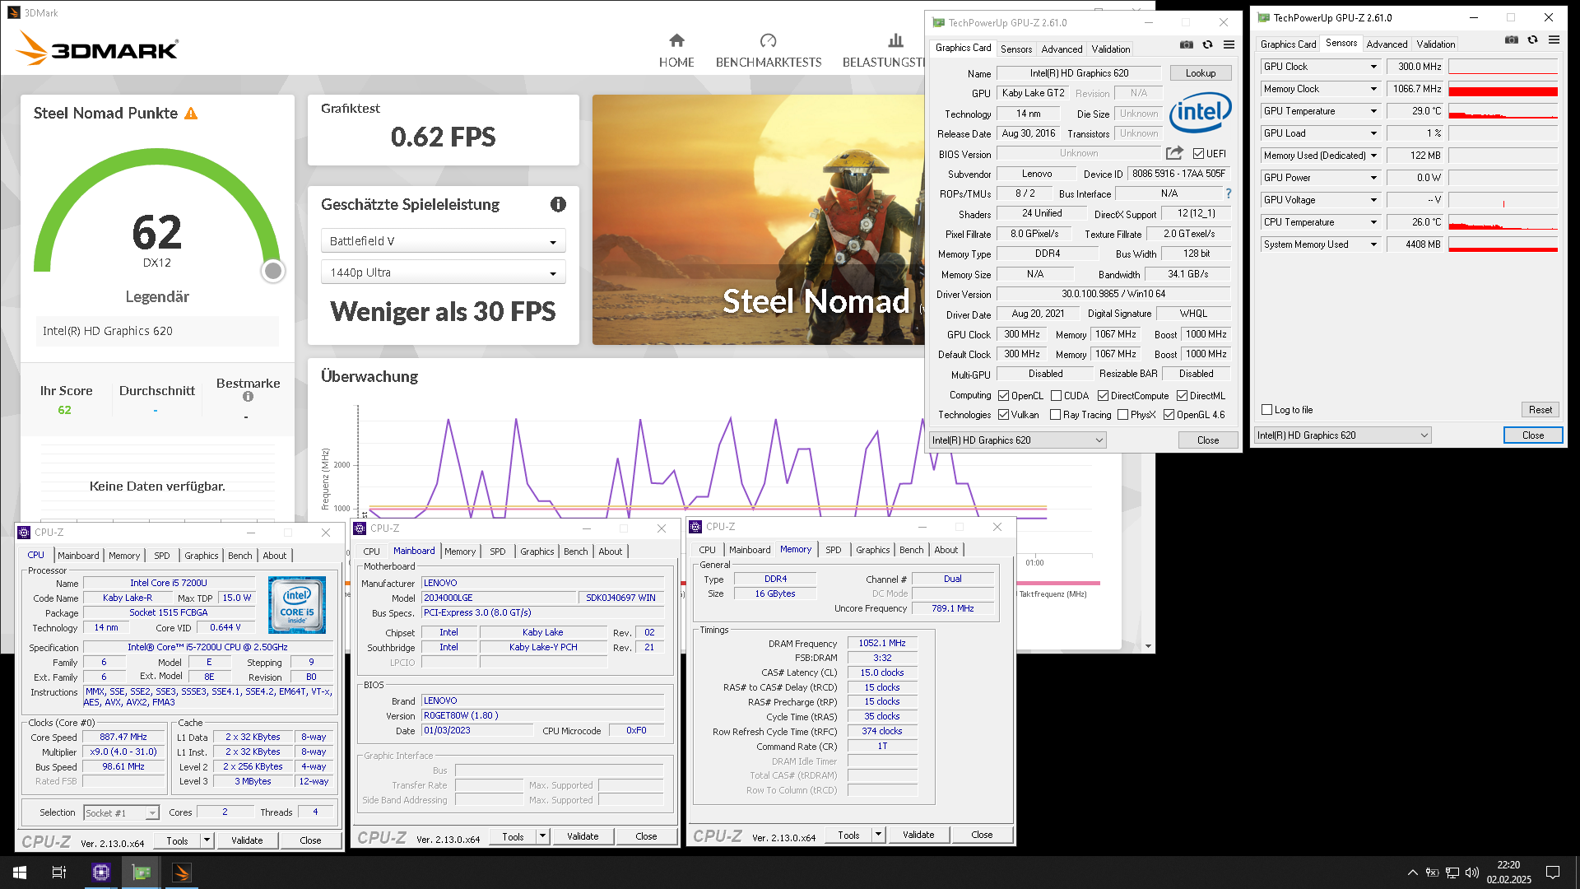
Task: Click the Lookup button in GPU-Z
Action: pos(1201,73)
